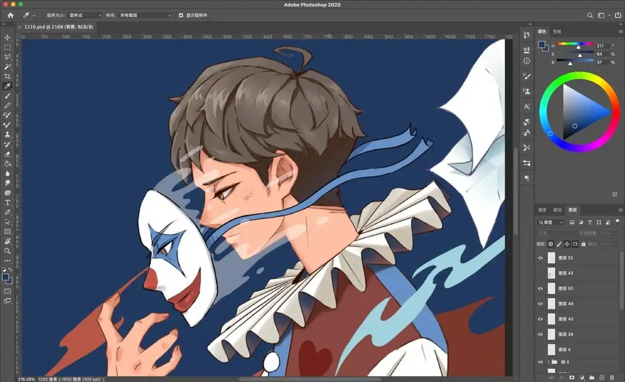Select the Crop tool
The height and width of the screenshot is (382, 625).
click(x=7, y=76)
